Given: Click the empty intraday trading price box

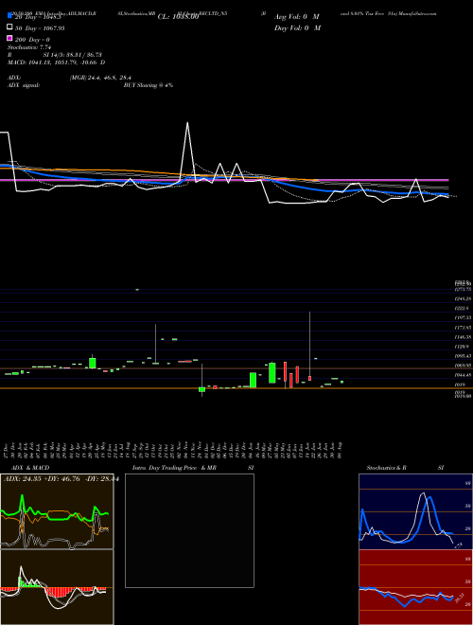Looking at the screenshot, I should click(189, 530).
